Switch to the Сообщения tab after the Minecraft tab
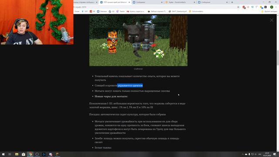Screen dimensions: 279x157 [148, 2]
